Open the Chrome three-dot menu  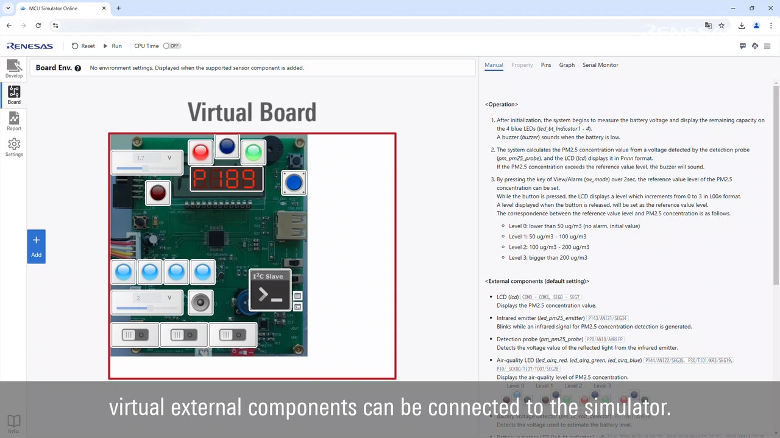coord(771,26)
